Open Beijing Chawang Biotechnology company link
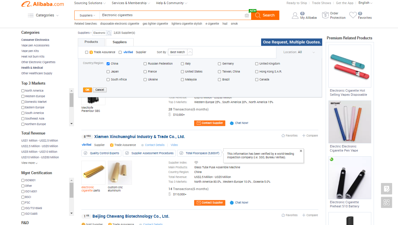398x225 pixels. pos(131,216)
